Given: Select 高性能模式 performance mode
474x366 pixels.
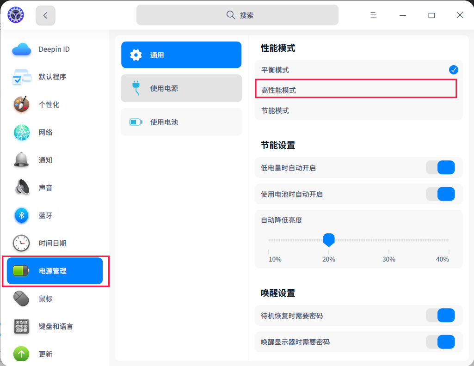Looking at the screenshot, I should pyautogui.click(x=355, y=90).
